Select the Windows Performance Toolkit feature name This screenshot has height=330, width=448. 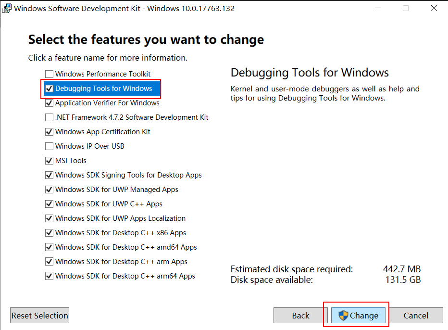(103, 74)
